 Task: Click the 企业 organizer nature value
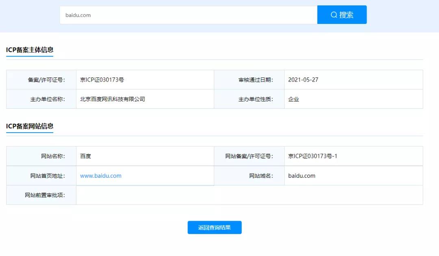pyautogui.click(x=293, y=99)
